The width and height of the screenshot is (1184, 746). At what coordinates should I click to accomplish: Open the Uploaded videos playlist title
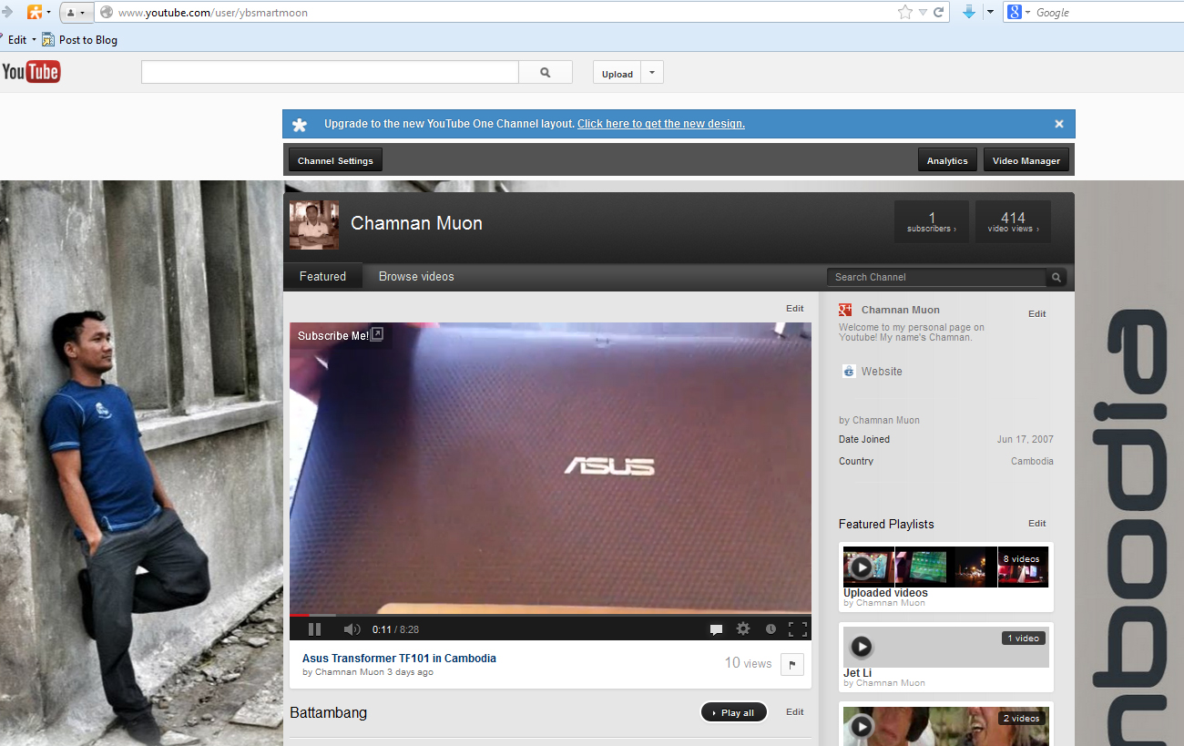(x=885, y=593)
